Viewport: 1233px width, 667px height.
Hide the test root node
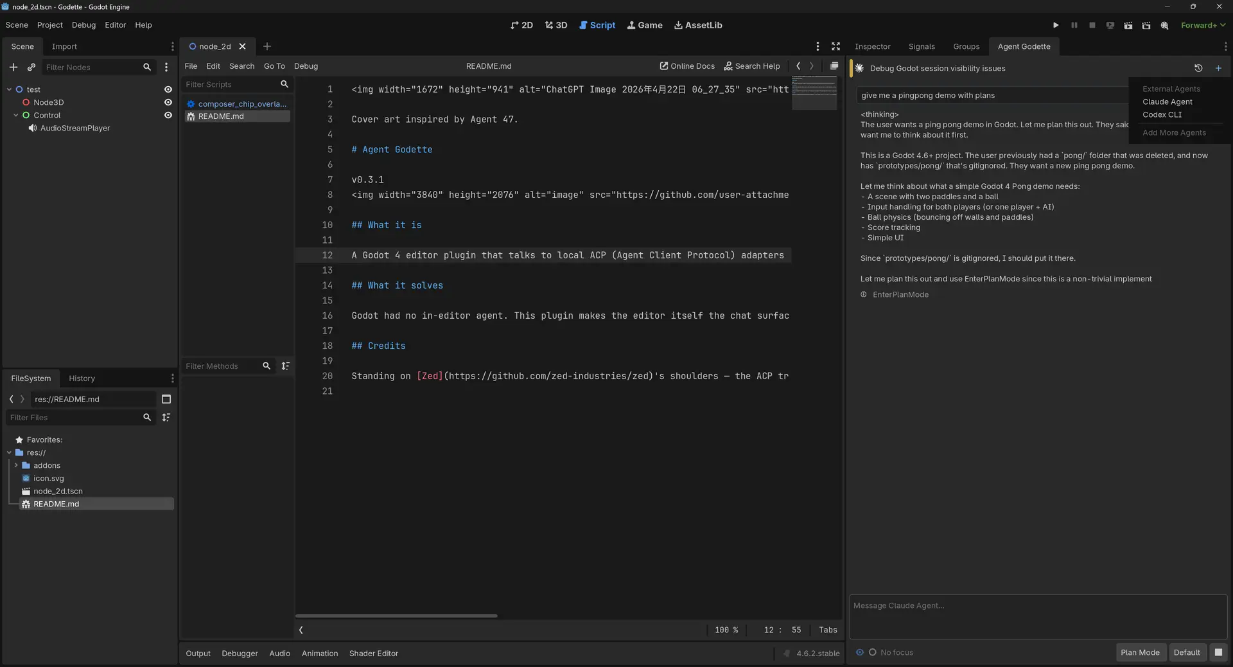[168, 89]
